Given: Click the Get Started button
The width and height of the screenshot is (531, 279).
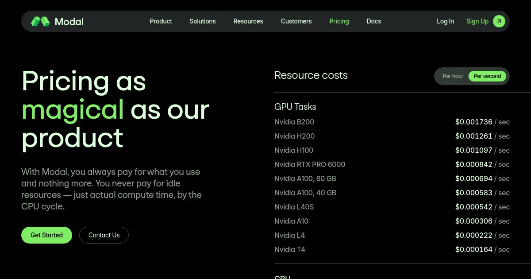Looking at the screenshot, I should pos(46,235).
